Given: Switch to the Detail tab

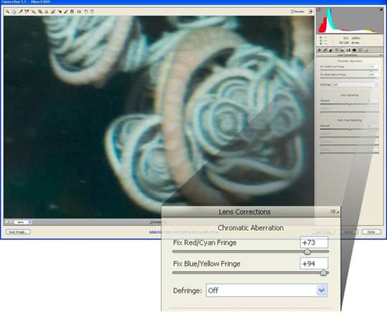Looking at the screenshot, I should [x=330, y=50].
